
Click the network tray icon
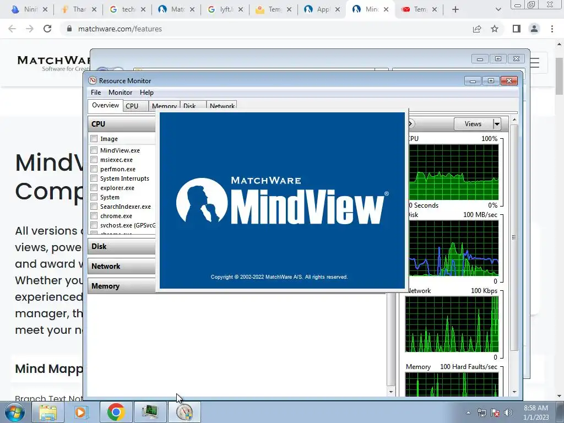[481, 413]
